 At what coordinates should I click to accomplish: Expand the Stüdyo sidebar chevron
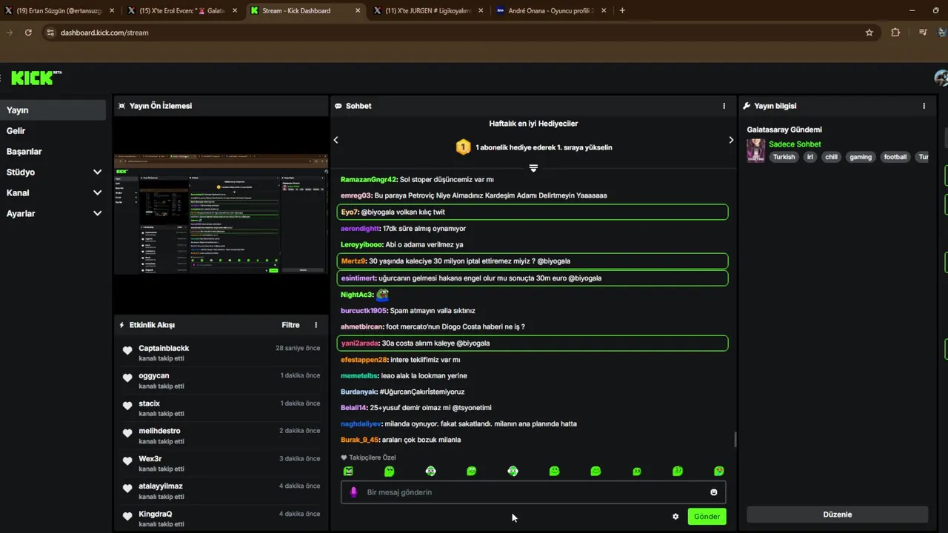pyautogui.click(x=97, y=172)
